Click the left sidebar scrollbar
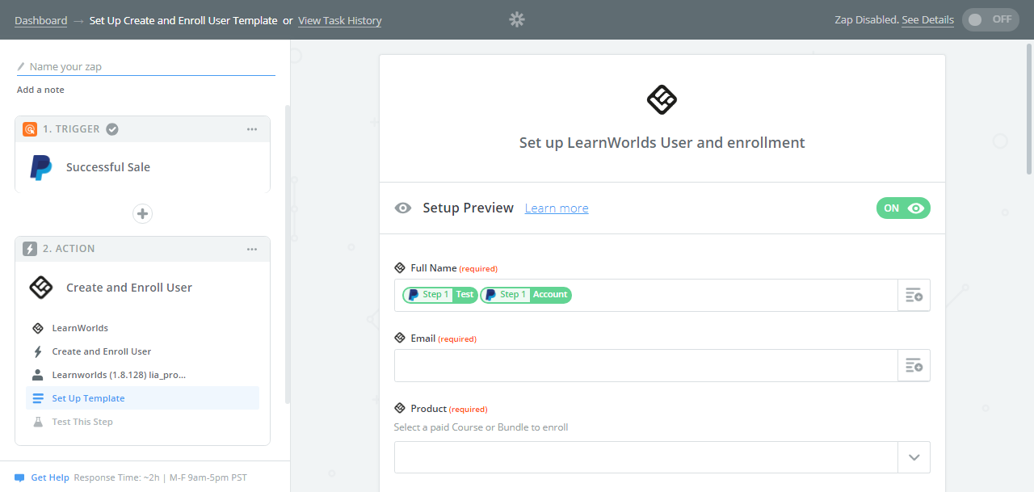The height and width of the screenshot is (492, 1034). coord(287,254)
